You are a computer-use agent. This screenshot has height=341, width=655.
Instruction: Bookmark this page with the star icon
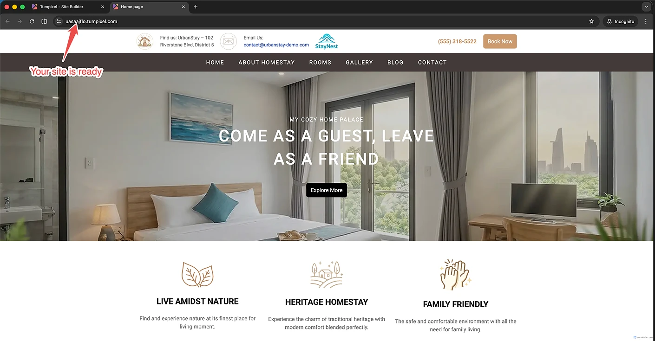tap(591, 21)
